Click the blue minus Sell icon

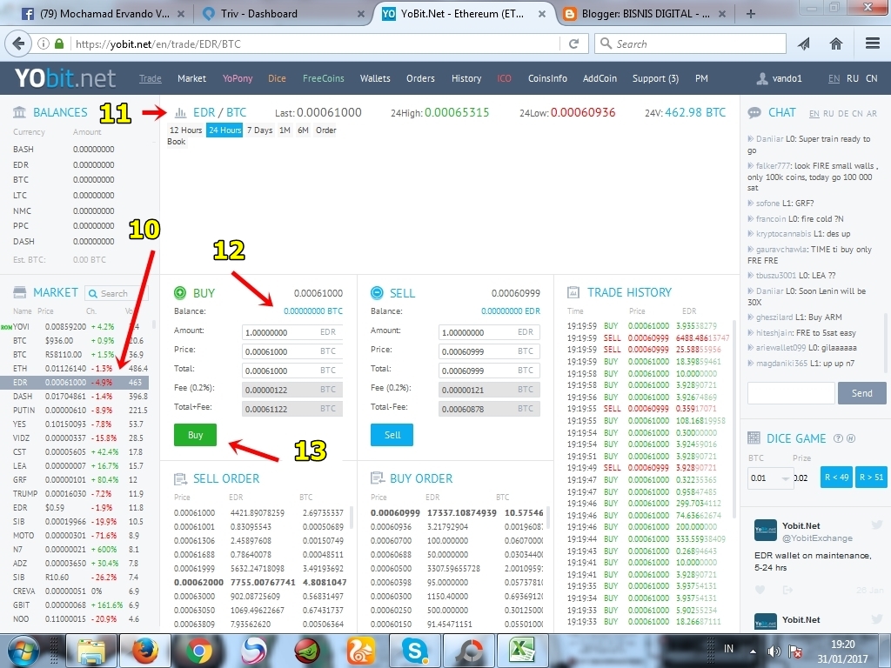[x=377, y=292]
